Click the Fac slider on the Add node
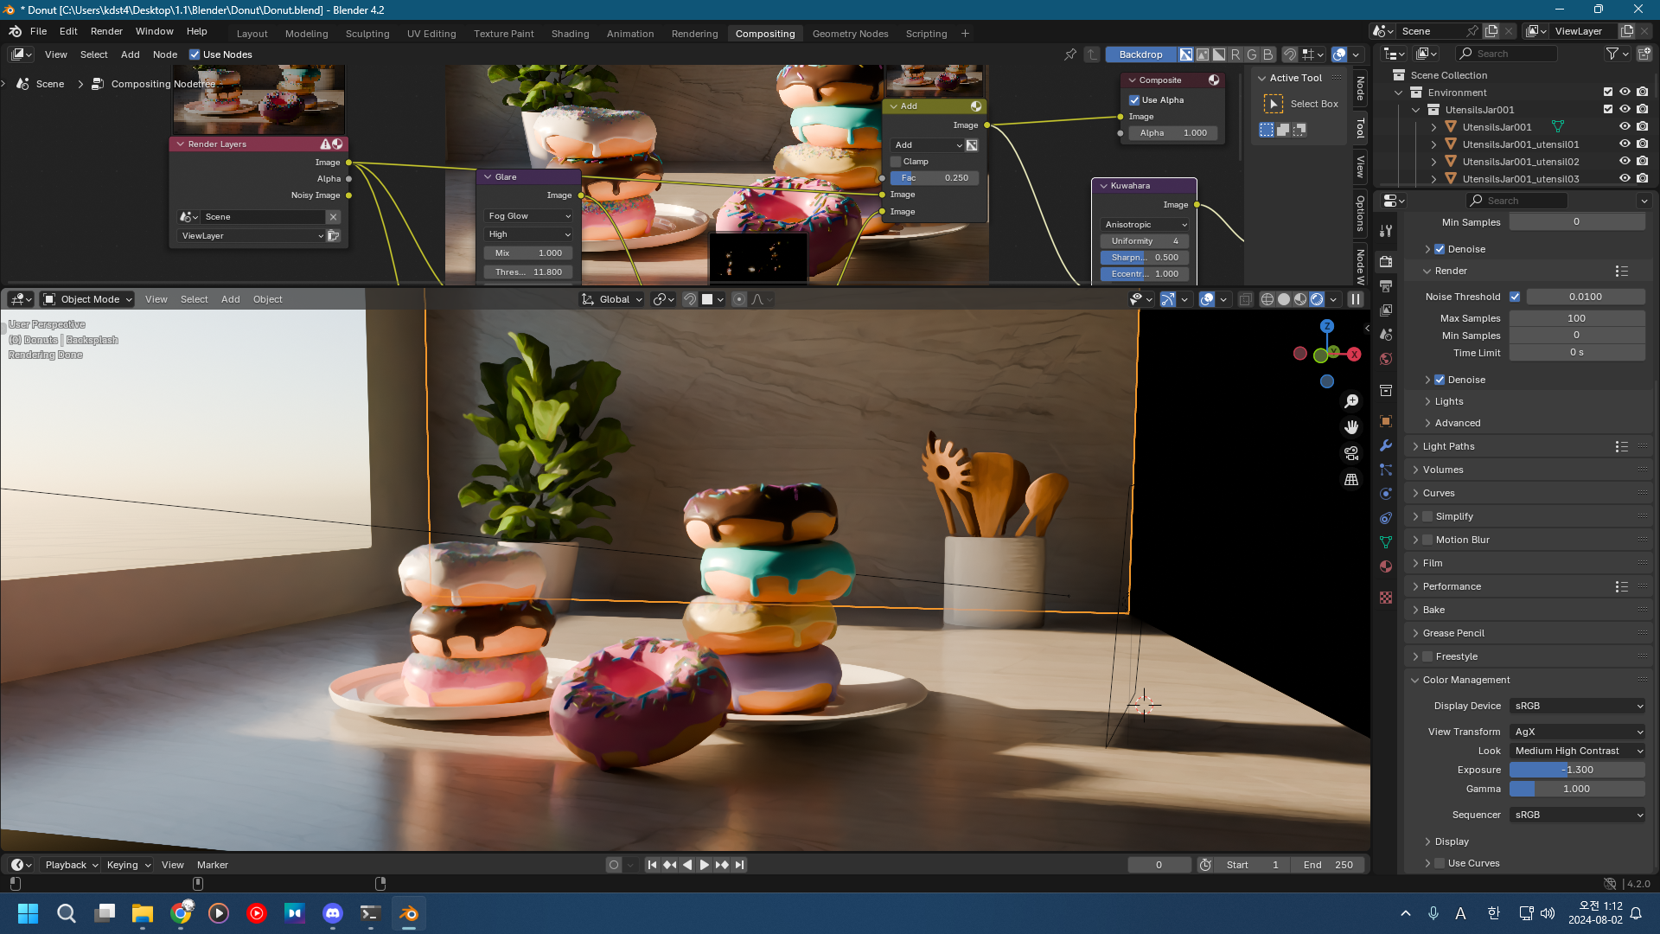The height and width of the screenshot is (934, 1660). 935,178
